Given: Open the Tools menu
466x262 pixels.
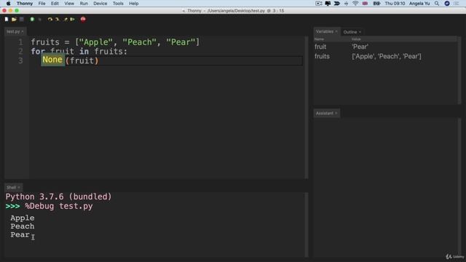Looking at the screenshot, I should (x=118, y=4).
